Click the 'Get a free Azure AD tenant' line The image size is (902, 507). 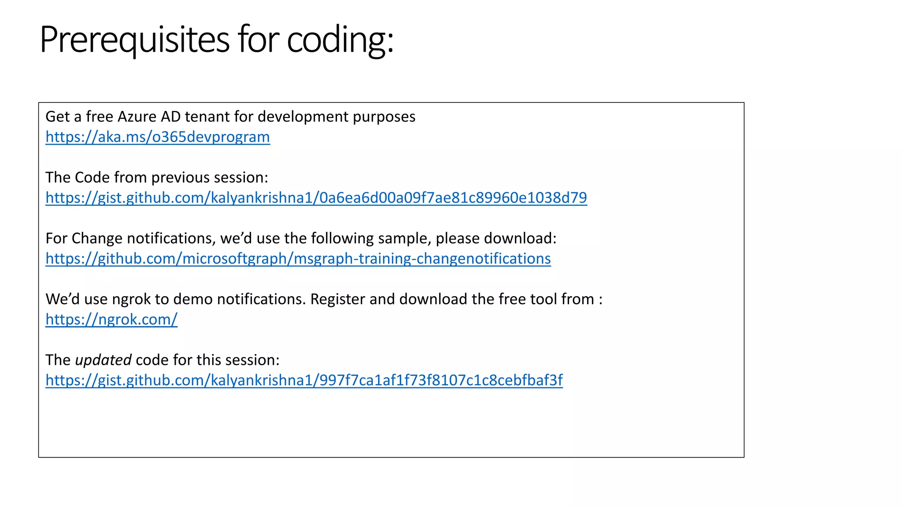pyautogui.click(x=230, y=117)
